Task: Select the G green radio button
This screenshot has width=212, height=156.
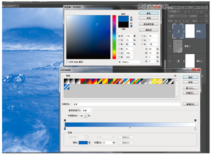Action: coord(119,53)
